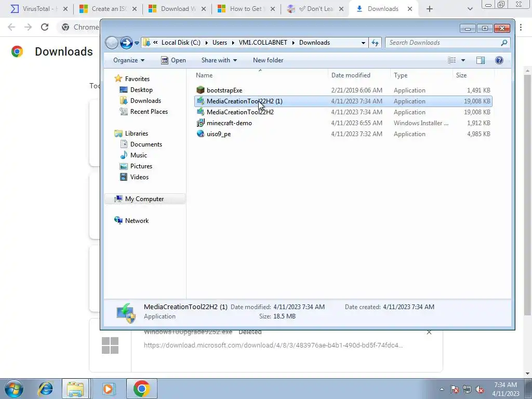Launch Internet Explorer from taskbar

click(46, 389)
